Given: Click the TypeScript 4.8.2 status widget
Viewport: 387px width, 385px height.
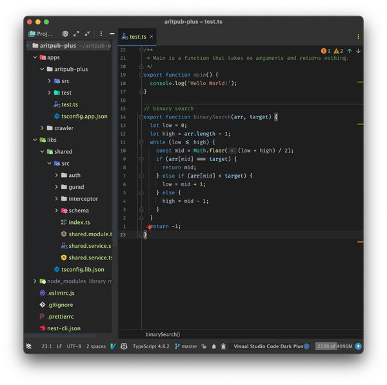Looking at the screenshot, I should click(x=150, y=346).
